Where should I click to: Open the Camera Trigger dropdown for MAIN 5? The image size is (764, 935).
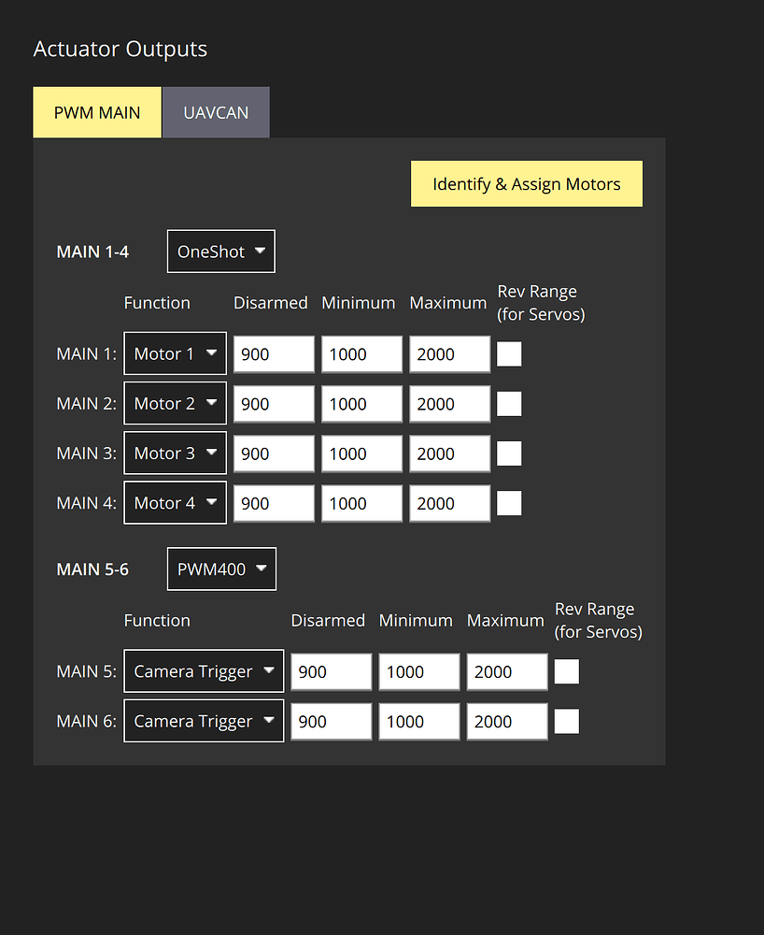(203, 670)
